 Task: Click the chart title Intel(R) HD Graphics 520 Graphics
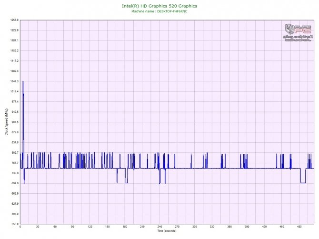click(159, 6)
